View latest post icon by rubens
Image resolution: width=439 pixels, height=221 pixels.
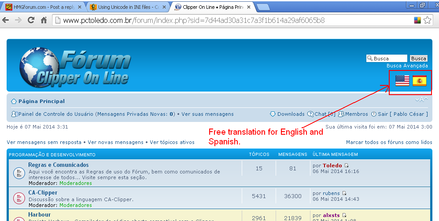(x=344, y=193)
